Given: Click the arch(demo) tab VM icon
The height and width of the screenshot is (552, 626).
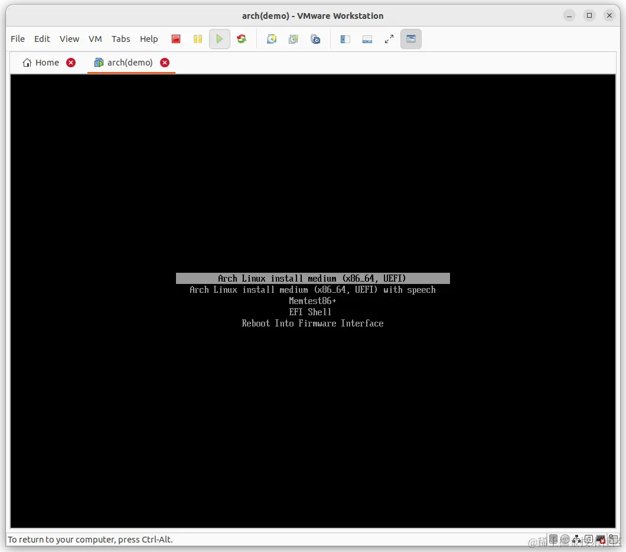Looking at the screenshot, I should pos(99,63).
